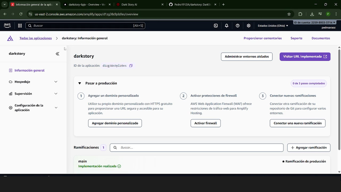This screenshot has width=341, height=192.
Task: Open tab search dropdown arrow
Action: pyautogui.click(x=4, y=4)
